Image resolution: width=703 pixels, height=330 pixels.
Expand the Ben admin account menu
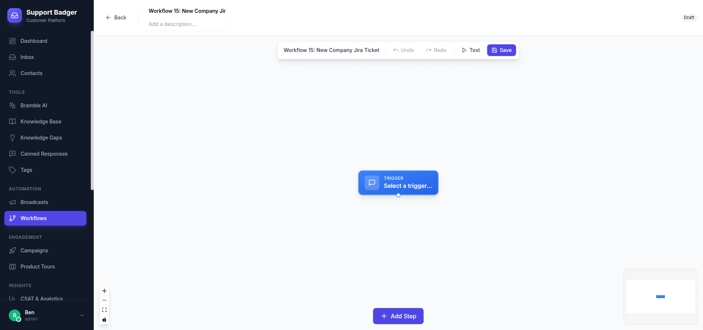pyautogui.click(x=82, y=315)
